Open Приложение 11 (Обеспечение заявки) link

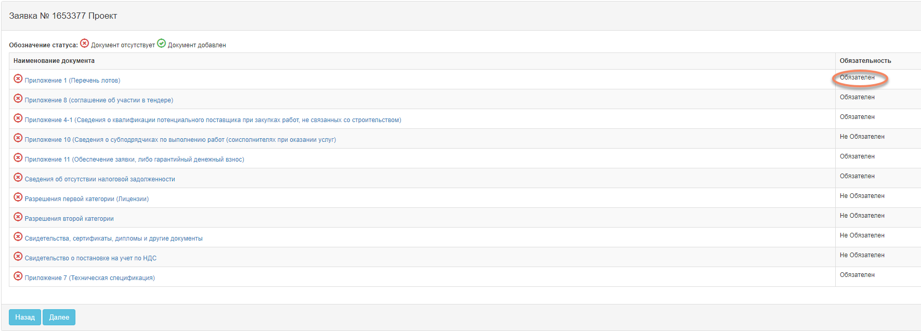click(x=134, y=160)
